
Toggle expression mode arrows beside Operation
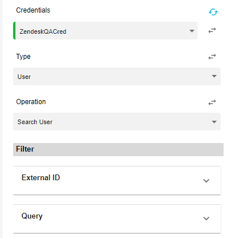[212, 102]
